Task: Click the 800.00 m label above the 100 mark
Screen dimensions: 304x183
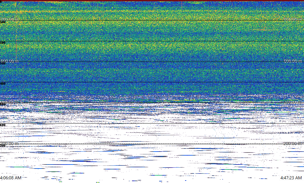Action: point(9,19)
